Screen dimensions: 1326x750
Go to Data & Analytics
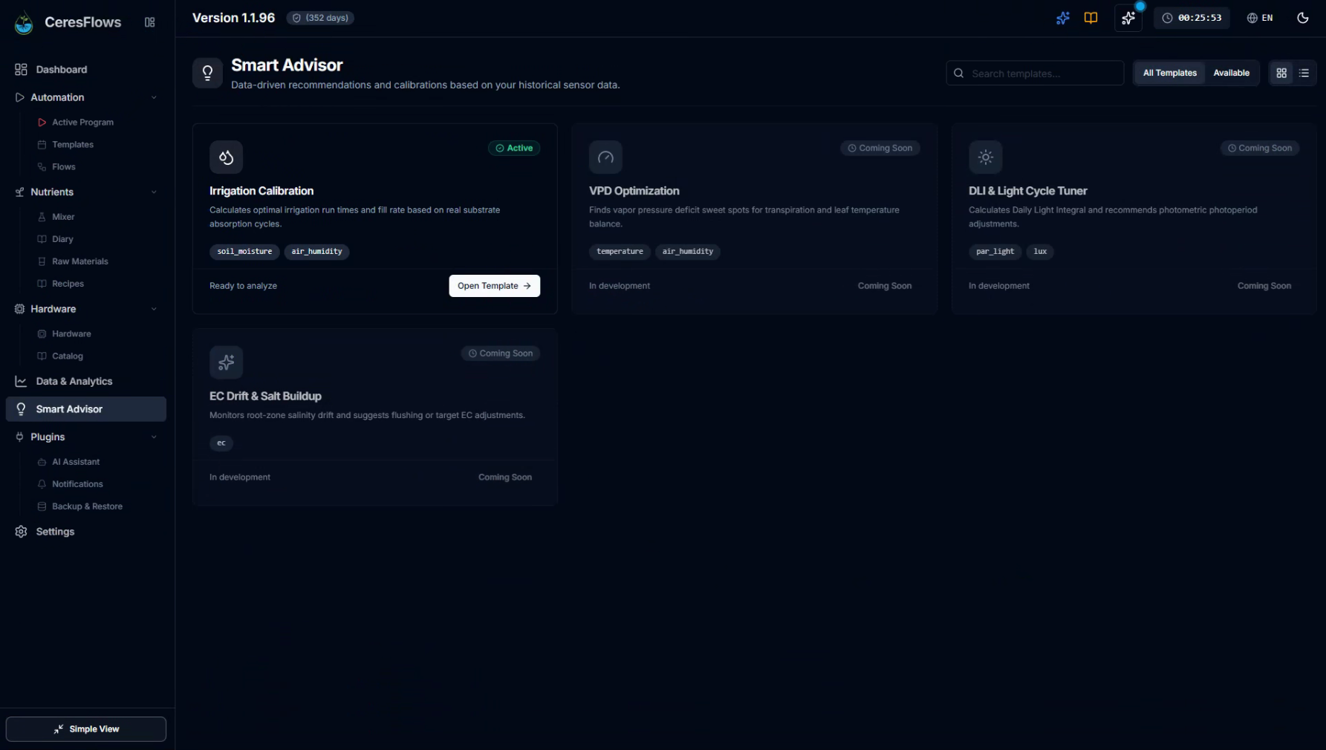86,381
